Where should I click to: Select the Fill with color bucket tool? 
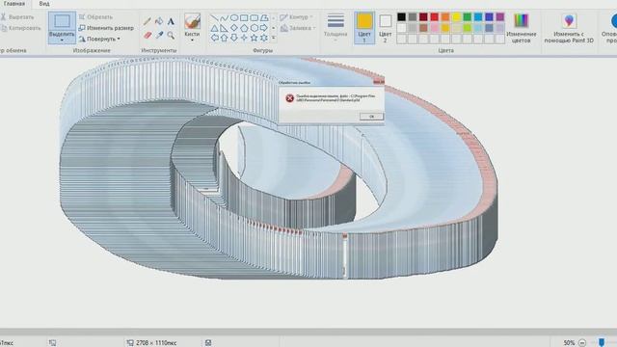[x=159, y=21]
